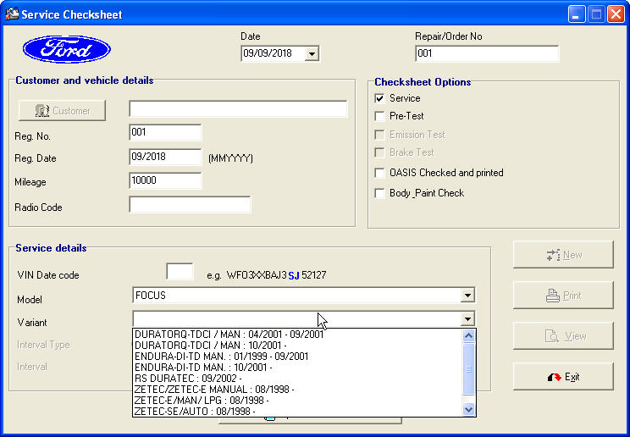Image resolution: width=630 pixels, height=437 pixels.
Task: Click the Mileage input field
Action: point(165,180)
